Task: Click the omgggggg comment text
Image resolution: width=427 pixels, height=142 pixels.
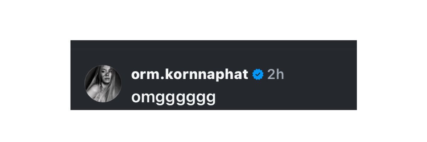Action: (x=173, y=97)
